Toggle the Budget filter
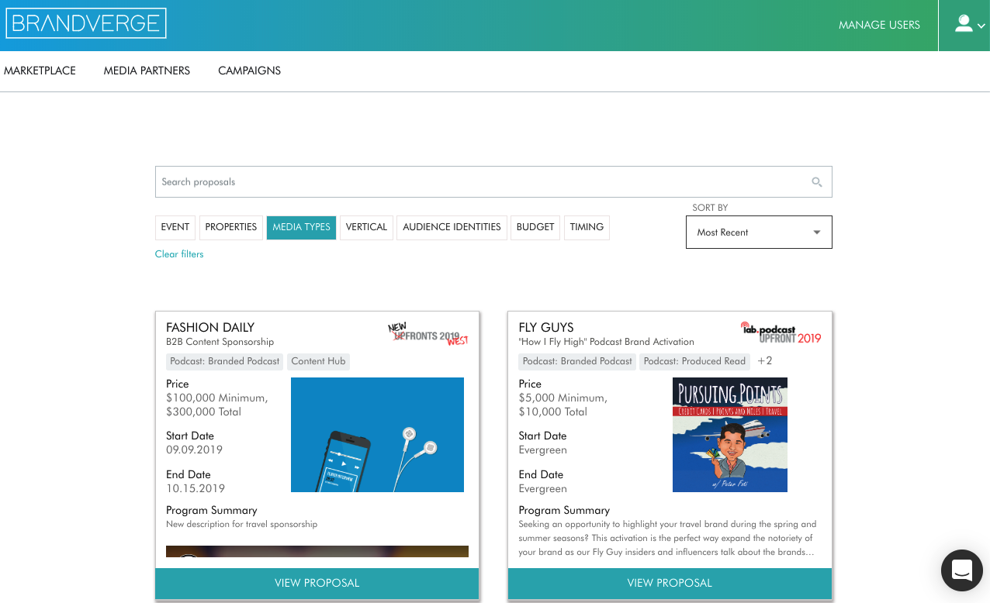Image resolution: width=990 pixels, height=603 pixels. (535, 227)
